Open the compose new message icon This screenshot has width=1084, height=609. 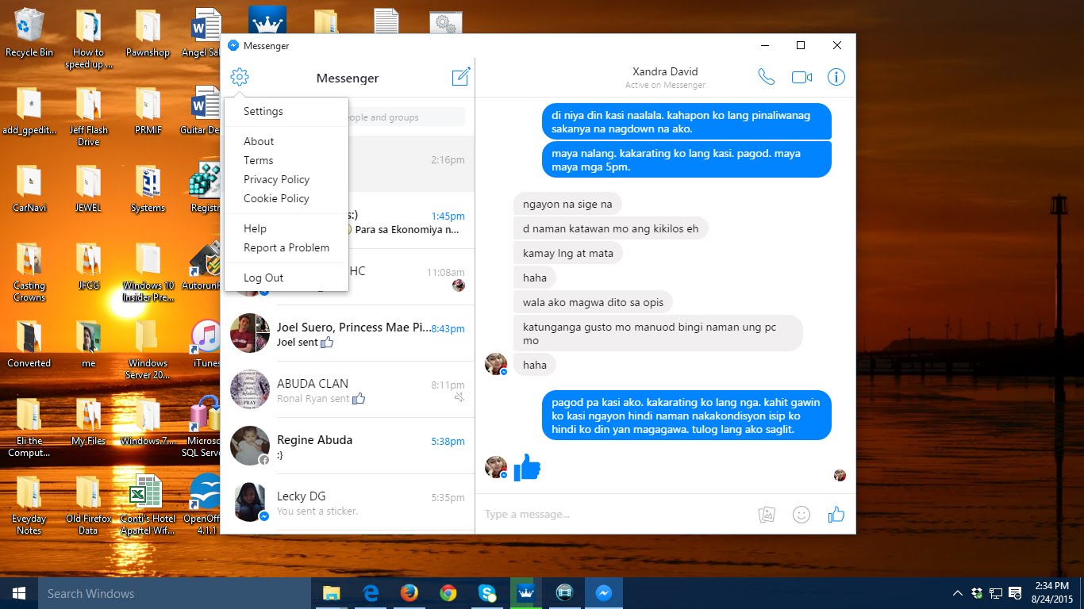[x=461, y=77]
